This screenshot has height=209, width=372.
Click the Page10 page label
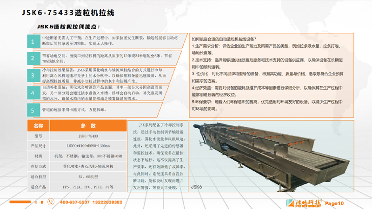(334, 203)
